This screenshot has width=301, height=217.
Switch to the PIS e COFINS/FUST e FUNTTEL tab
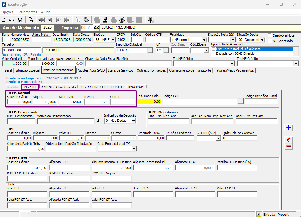[x=102, y=87]
